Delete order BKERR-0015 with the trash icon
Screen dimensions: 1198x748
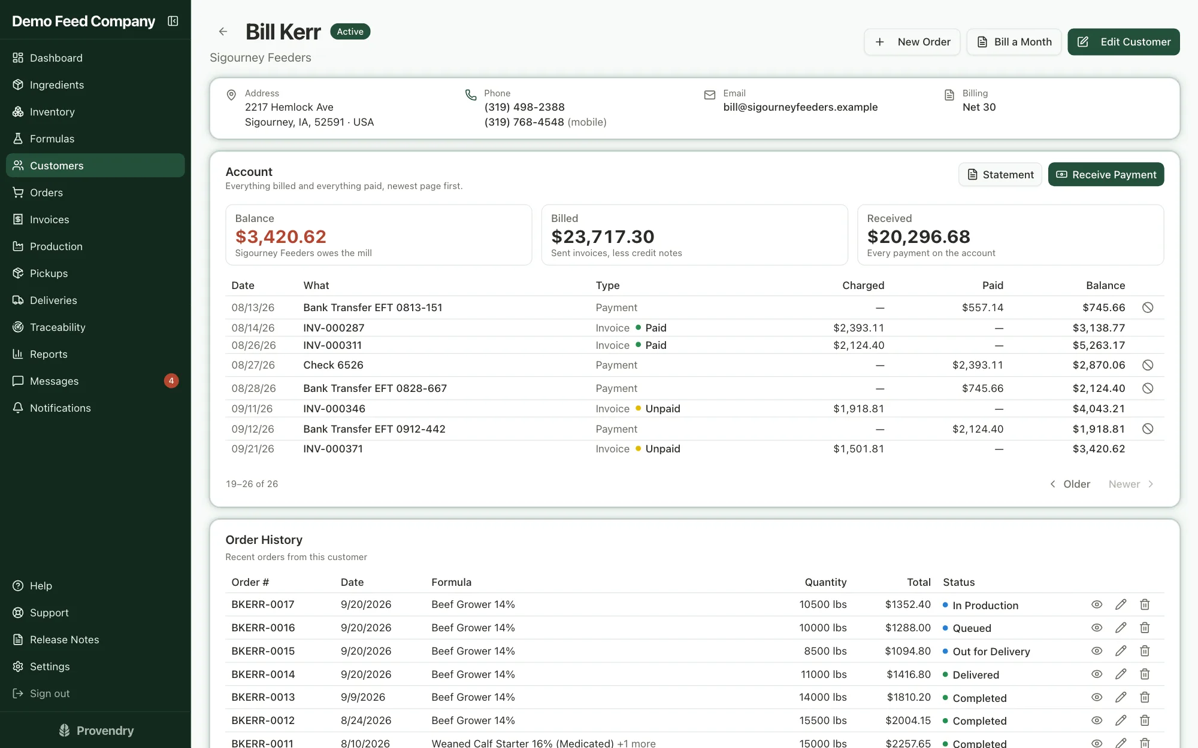(1145, 651)
